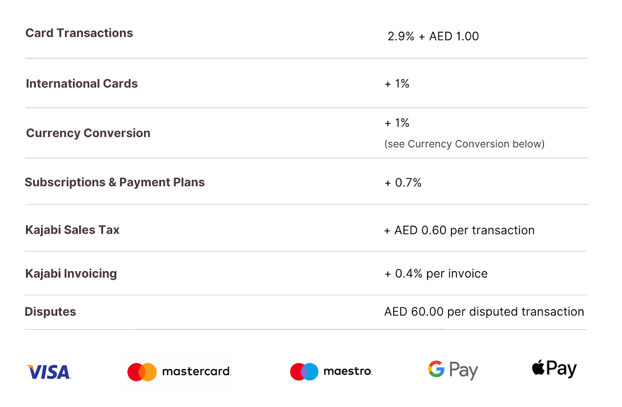Click the Apple Pay logo

[x=554, y=368]
